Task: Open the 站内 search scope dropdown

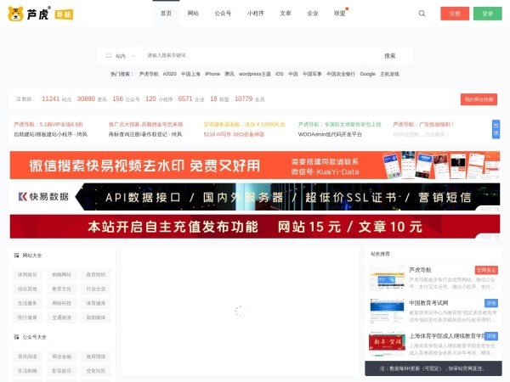Action: click(x=116, y=55)
